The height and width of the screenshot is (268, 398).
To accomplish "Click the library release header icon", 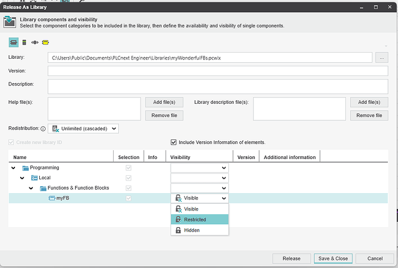I will point(10,22).
